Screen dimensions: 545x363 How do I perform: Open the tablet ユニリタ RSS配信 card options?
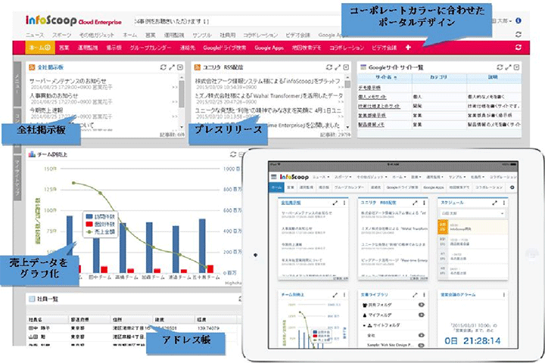pyautogui.click(x=424, y=203)
